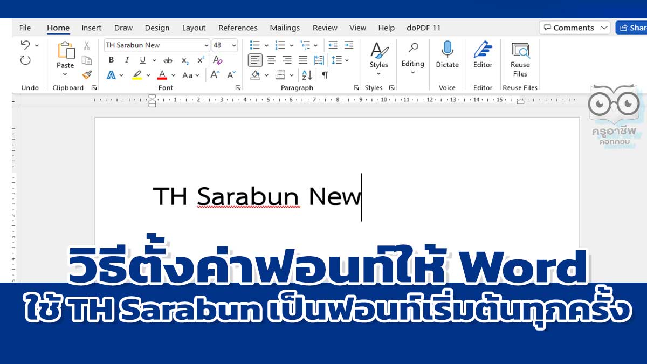The width and height of the screenshot is (647, 364).
Task: Toggle Justify alignment
Action: pyautogui.click(x=303, y=60)
